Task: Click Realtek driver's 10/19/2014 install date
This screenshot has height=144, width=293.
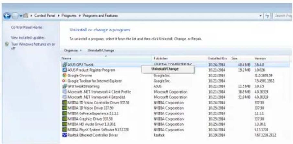Action: pyautogui.click(x=217, y=135)
